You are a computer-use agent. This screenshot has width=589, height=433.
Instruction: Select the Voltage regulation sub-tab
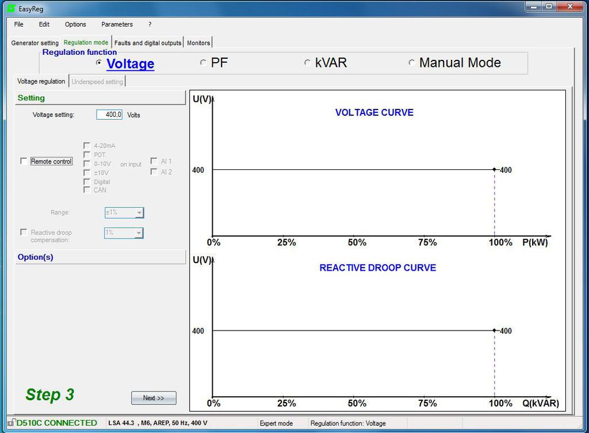(x=41, y=81)
